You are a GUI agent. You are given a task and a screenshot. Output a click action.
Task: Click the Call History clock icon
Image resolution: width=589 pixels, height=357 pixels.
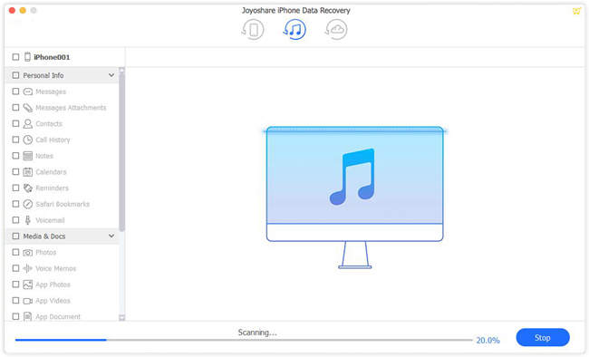[x=28, y=140]
